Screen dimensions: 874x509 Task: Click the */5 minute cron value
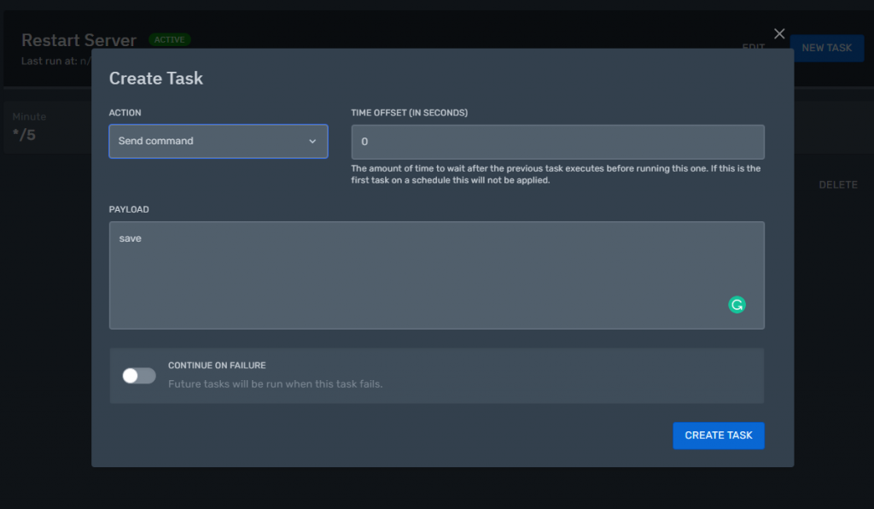click(x=24, y=135)
